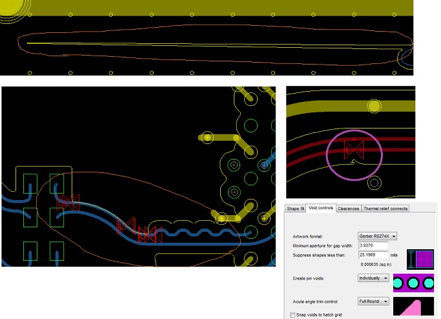Click the cyan circles pin voids preview

414,283
